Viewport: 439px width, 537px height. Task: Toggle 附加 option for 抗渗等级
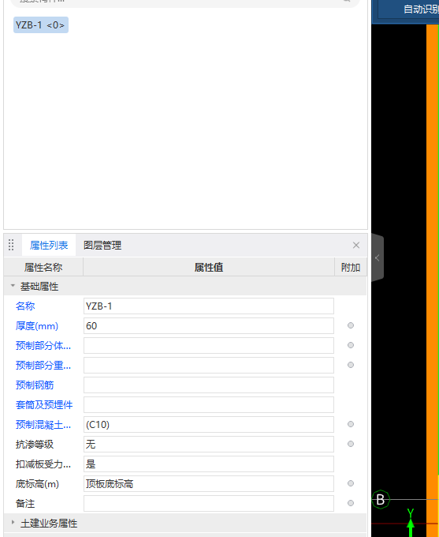click(x=351, y=444)
